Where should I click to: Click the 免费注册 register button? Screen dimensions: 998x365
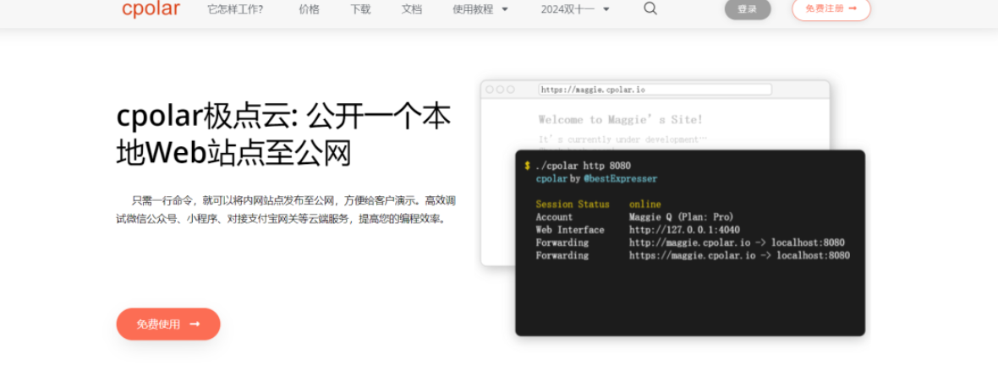coord(831,9)
